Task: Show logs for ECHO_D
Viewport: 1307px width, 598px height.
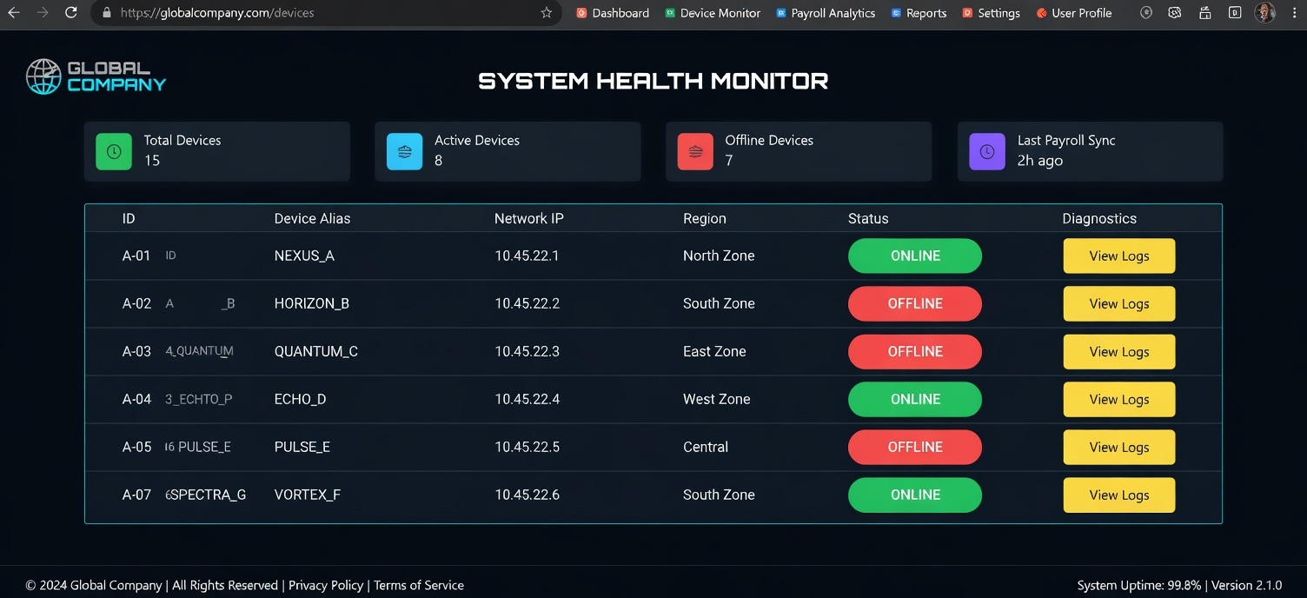Action: coord(1119,399)
